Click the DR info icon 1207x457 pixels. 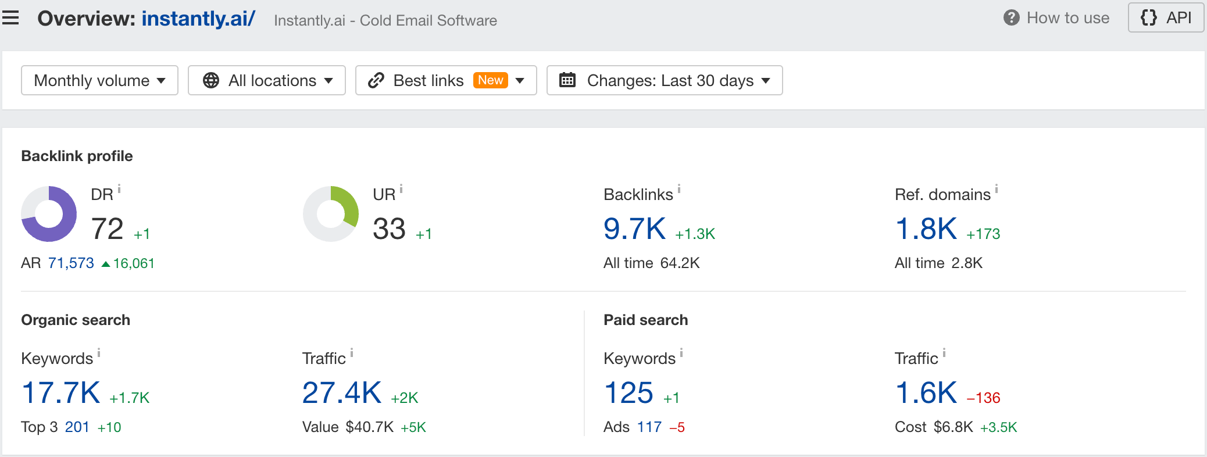[x=119, y=188]
